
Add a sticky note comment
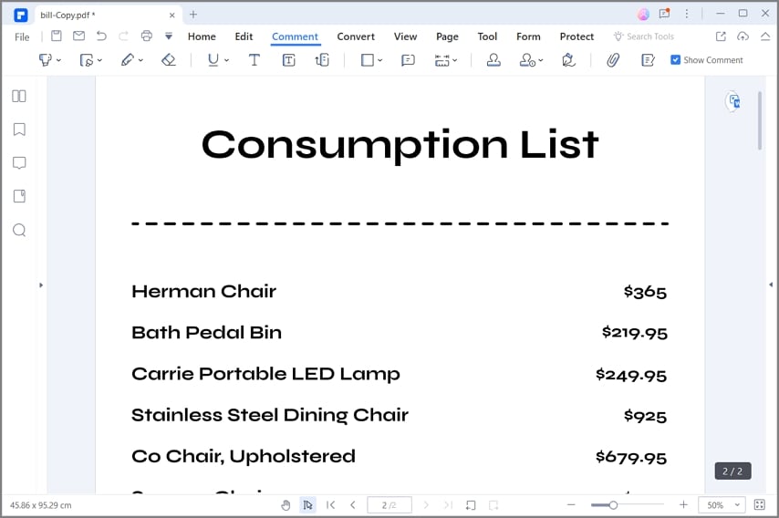408,60
